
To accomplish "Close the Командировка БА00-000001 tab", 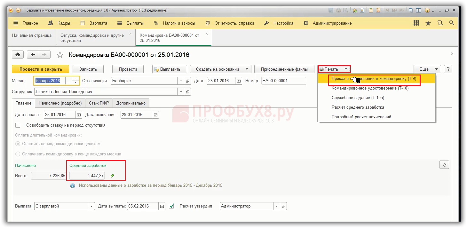I will tap(207, 34).
